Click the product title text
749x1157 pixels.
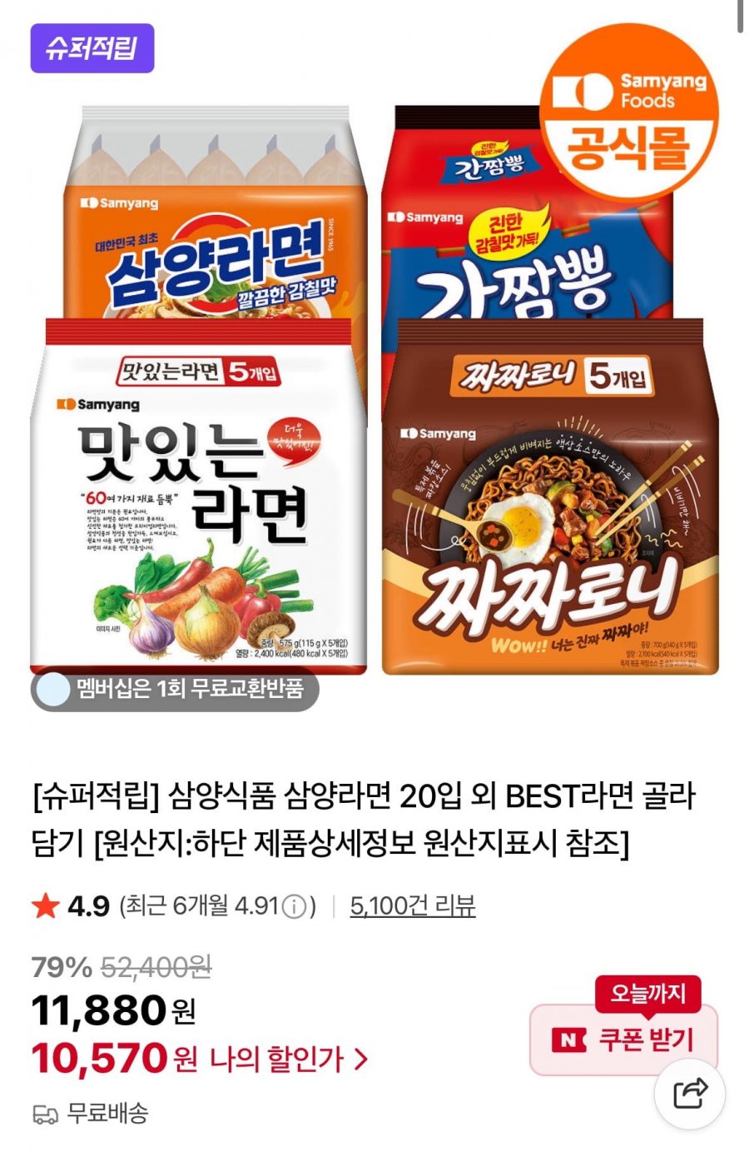coord(364,820)
